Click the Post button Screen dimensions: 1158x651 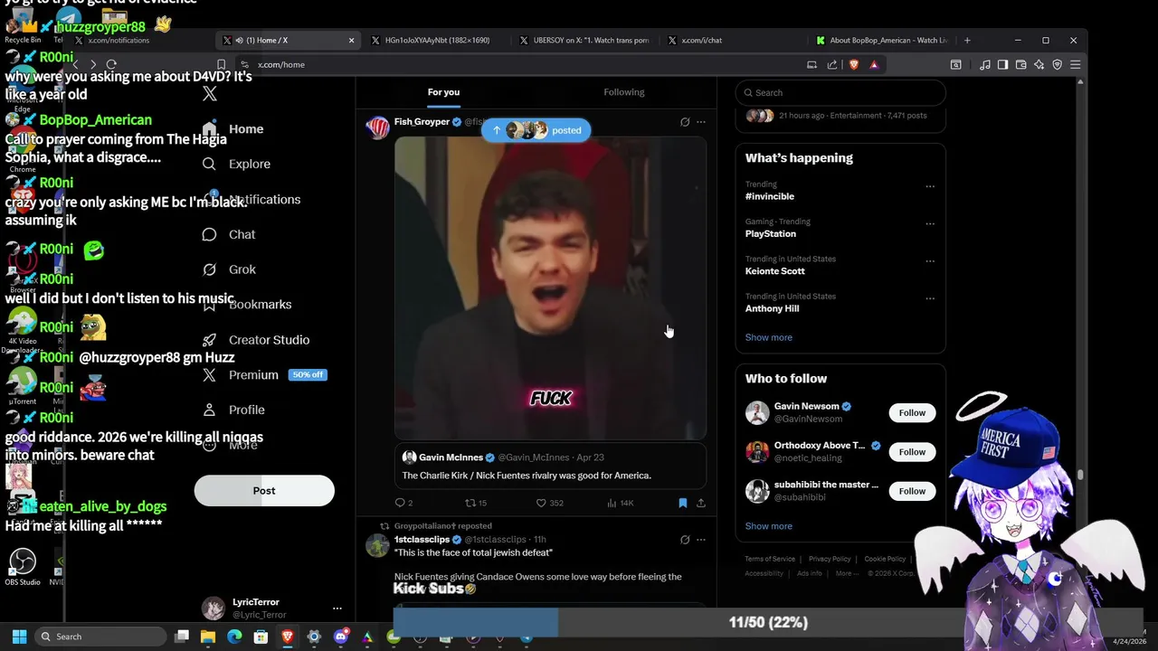tap(264, 491)
